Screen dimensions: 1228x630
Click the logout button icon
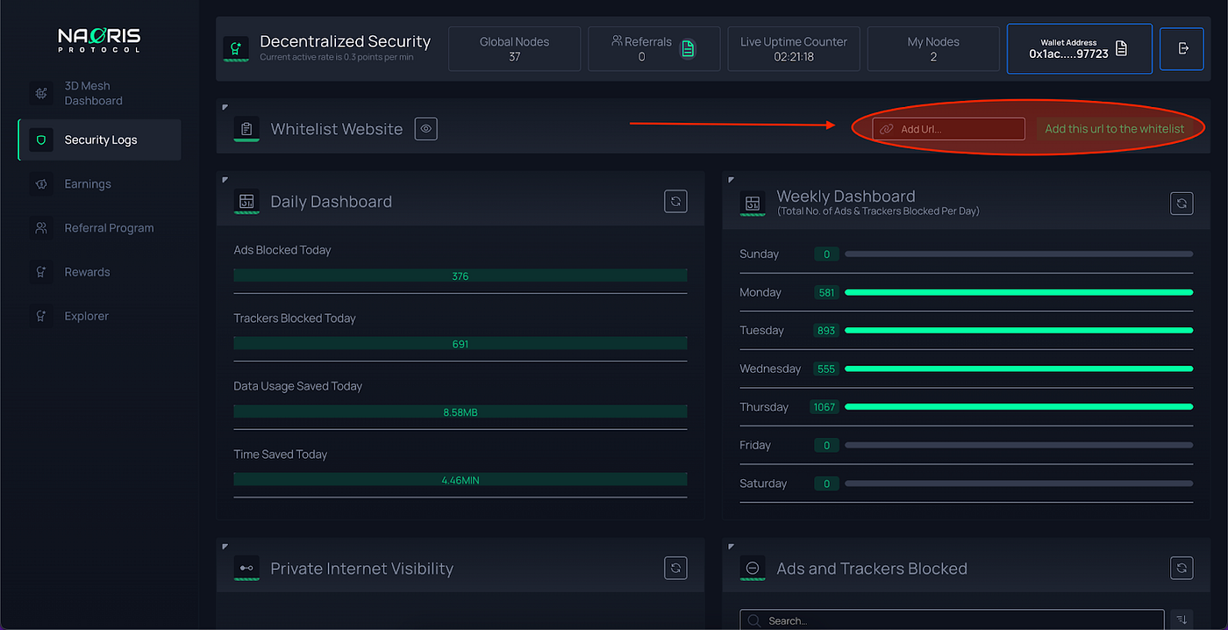pos(1182,48)
